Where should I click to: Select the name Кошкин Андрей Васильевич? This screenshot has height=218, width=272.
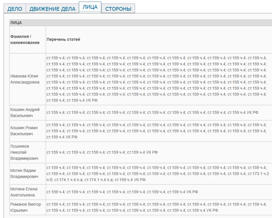(25, 113)
